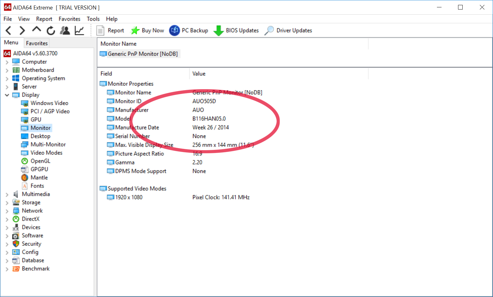Expand the Security tree node

(7, 244)
